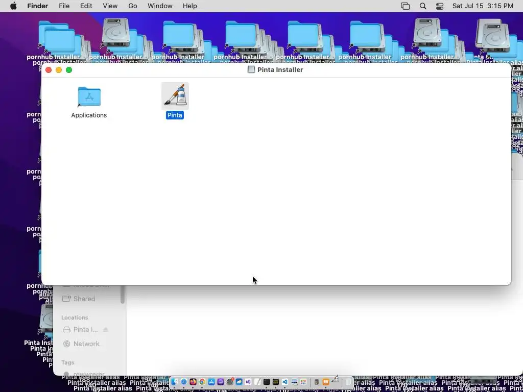Close the Pinta Installer window
This screenshot has height=392, width=523.
click(49, 69)
